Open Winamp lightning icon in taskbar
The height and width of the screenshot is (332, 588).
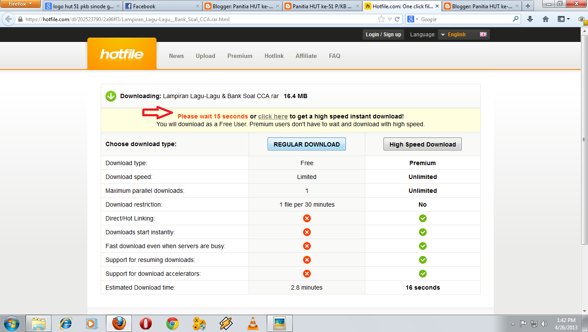pos(226,323)
